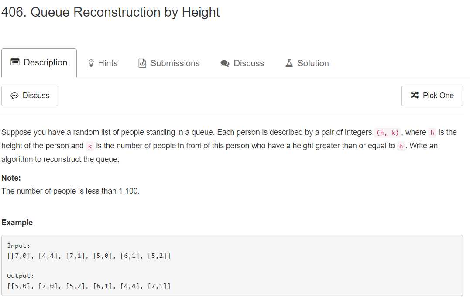Screen dimensions: 470x298
Task: Click the Example heading
Action: pyautogui.click(x=17, y=223)
